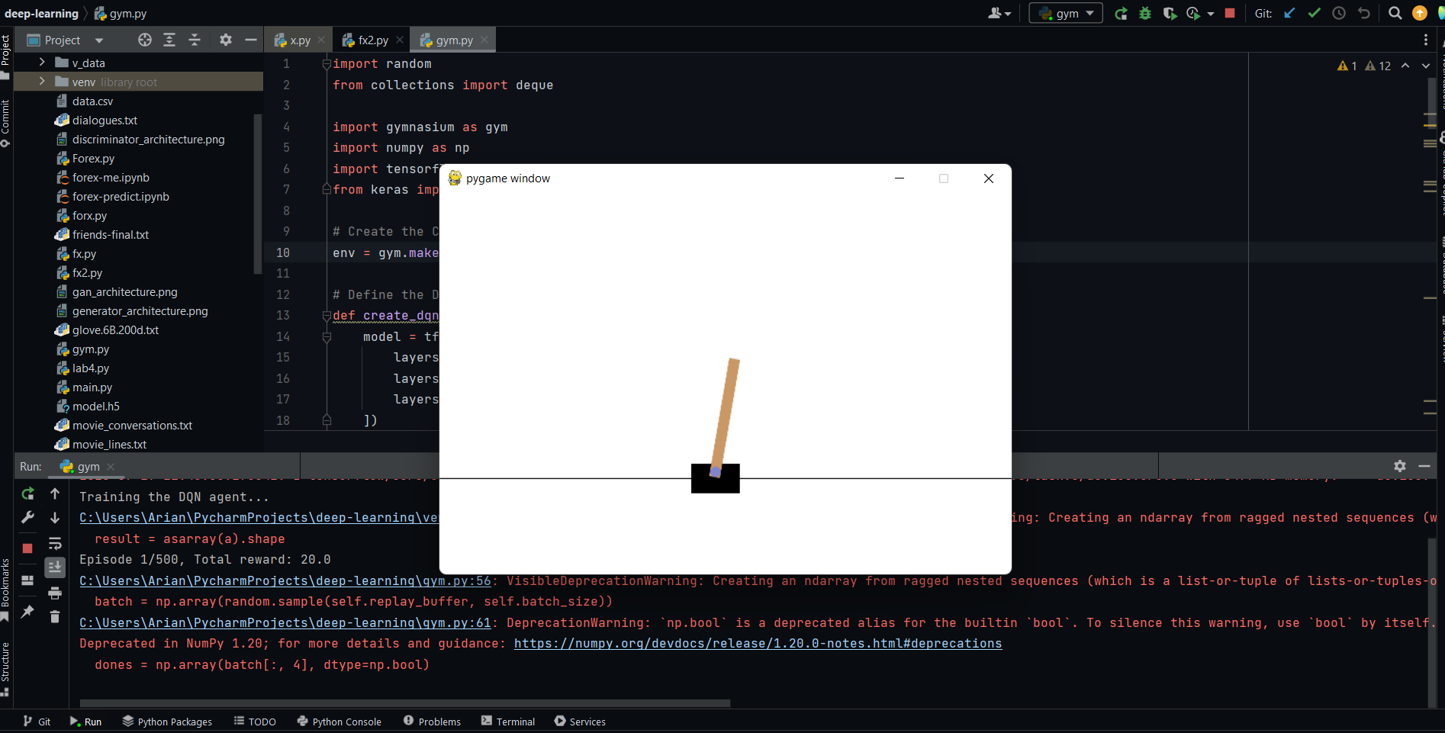Open Search Everywhere magnifier icon
Screen dimensions: 1445x733
pyautogui.click(x=1395, y=13)
